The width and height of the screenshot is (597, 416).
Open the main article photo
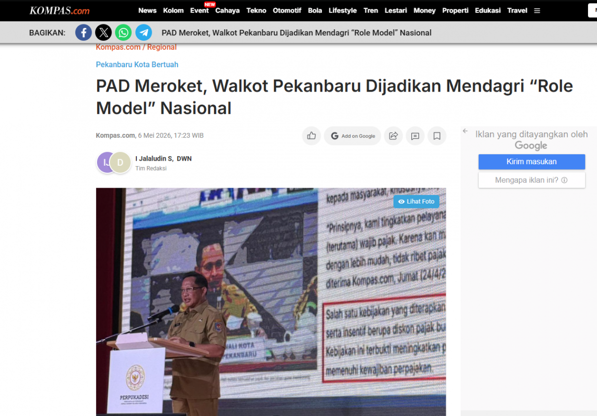coord(271,302)
